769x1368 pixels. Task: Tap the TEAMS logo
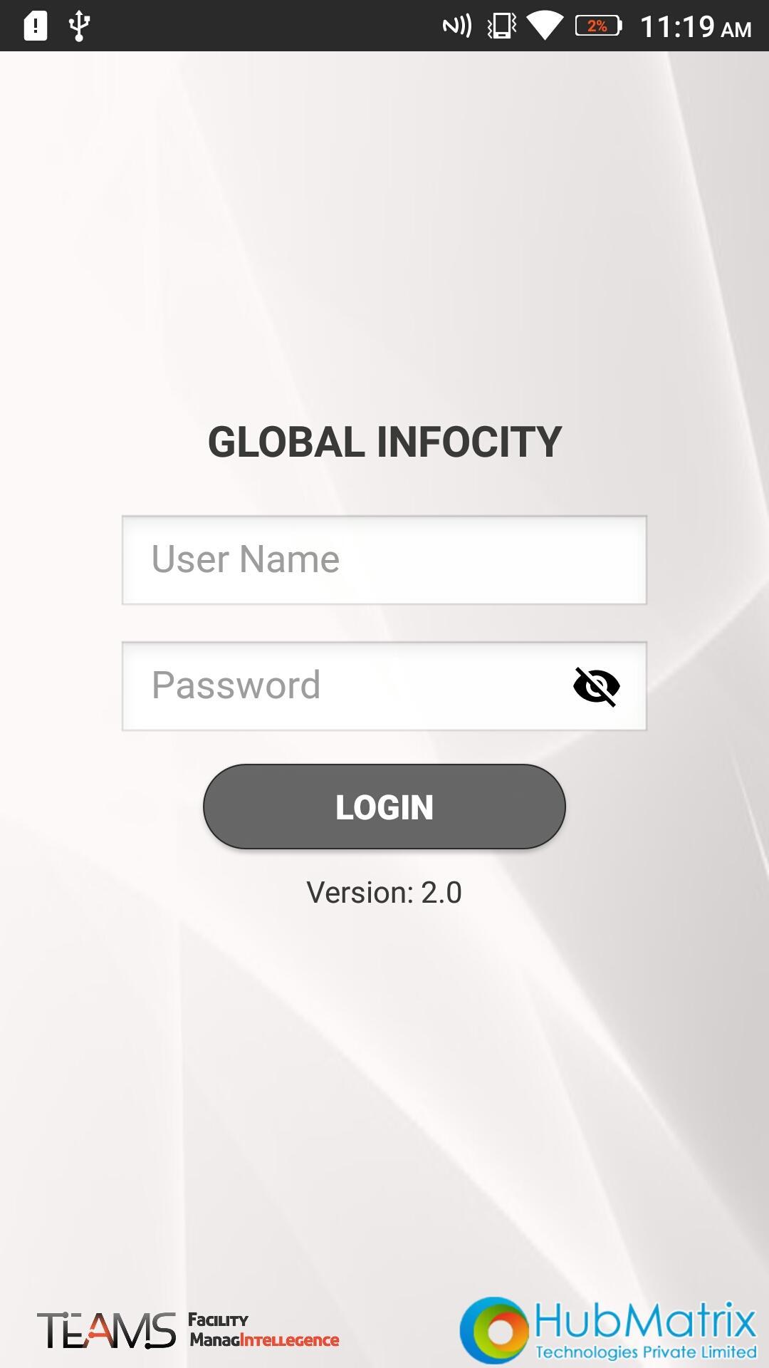[x=106, y=1330]
